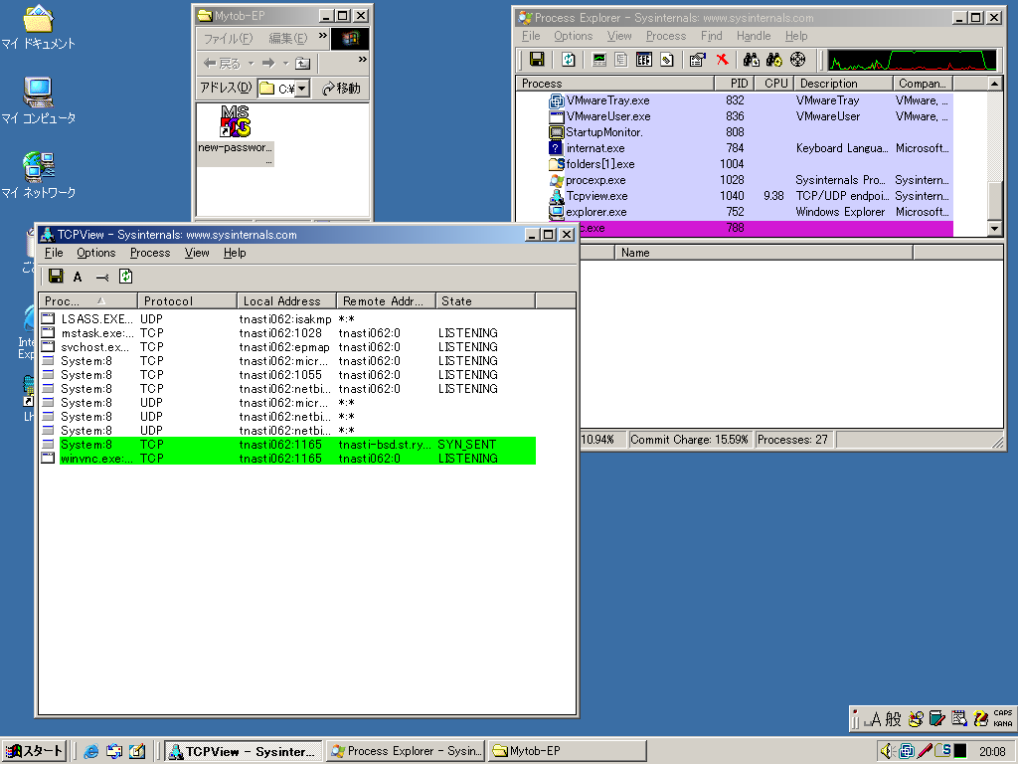Click Save icon in TCPView toolbar
The image size is (1018, 764).
56,277
